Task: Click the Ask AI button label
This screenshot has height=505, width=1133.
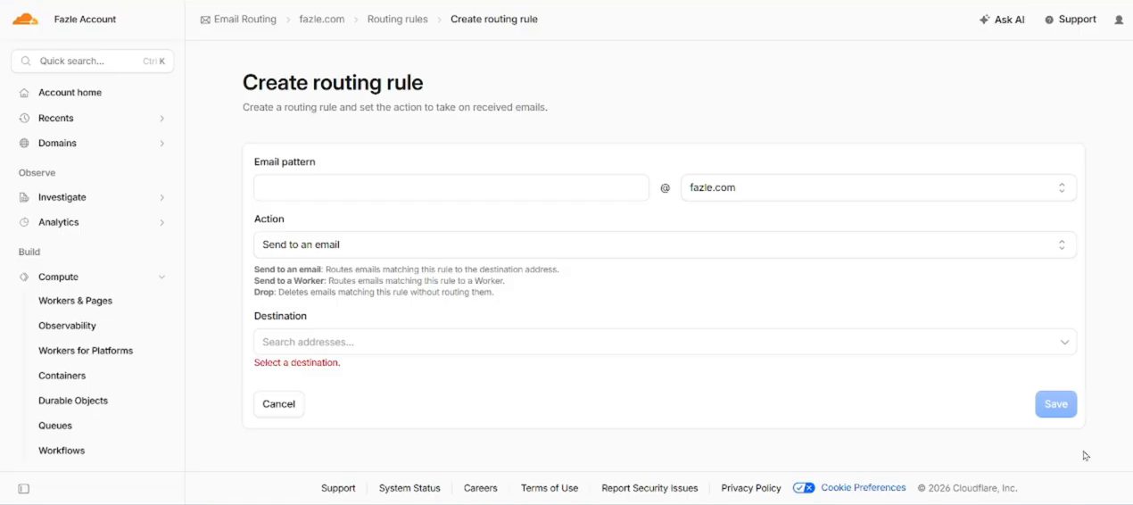Action: [x=1009, y=20]
